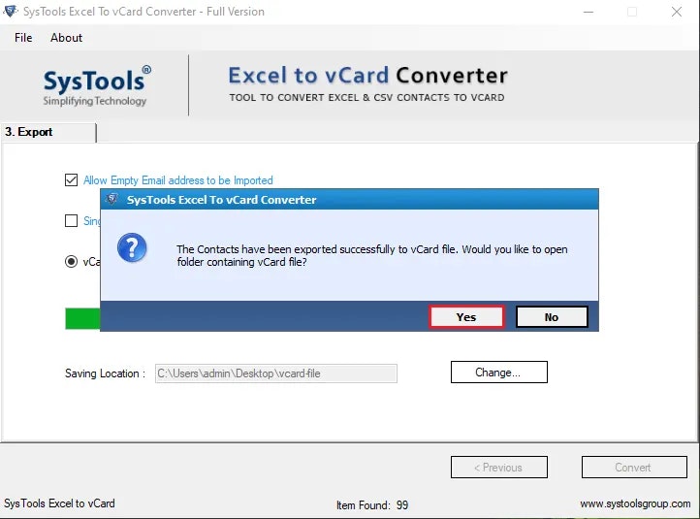Click the exported successfully message text
The image size is (700, 519).
click(372, 255)
